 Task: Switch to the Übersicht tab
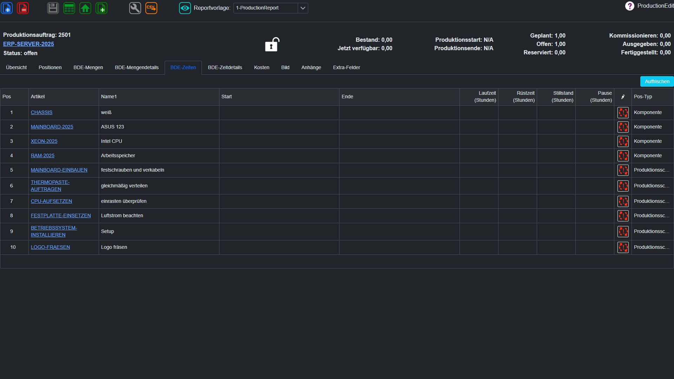coord(16,67)
